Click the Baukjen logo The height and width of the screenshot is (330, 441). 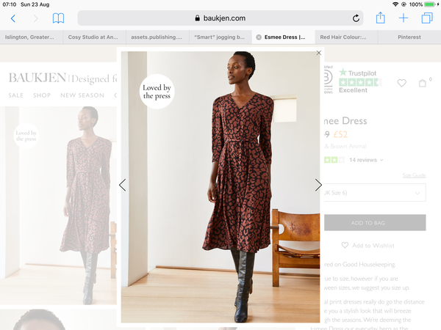[x=37, y=78]
